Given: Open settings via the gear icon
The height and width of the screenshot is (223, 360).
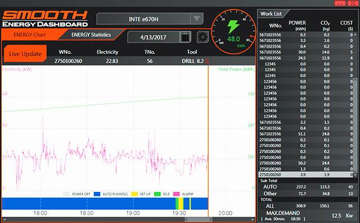Looking at the screenshot, I should tap(202, 37).
